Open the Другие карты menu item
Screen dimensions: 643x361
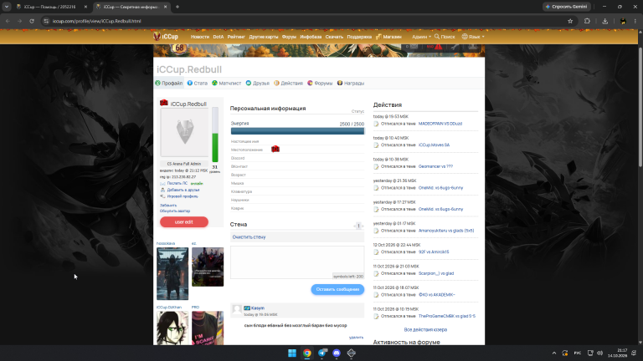pos(263,37)
